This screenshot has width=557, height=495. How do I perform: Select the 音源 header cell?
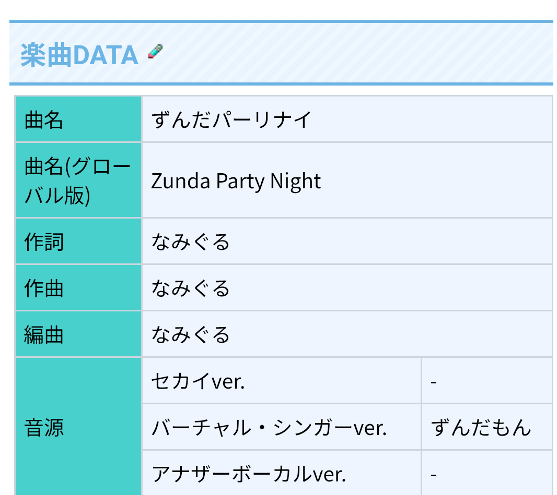click(78, 427)
